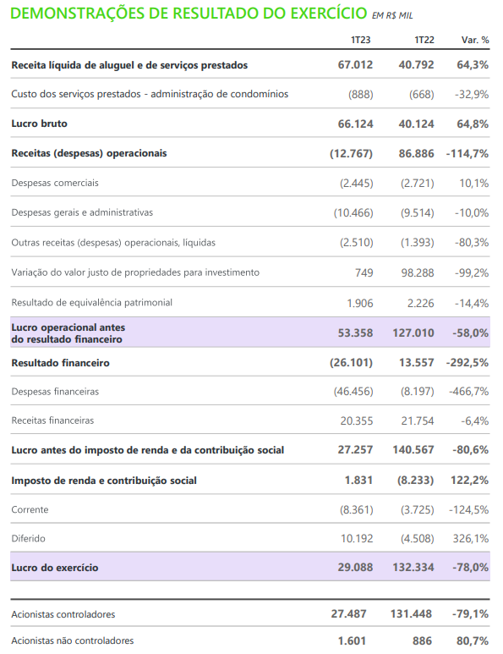Click the highlighted Lucro do exercício row

(x=250, y=567)
